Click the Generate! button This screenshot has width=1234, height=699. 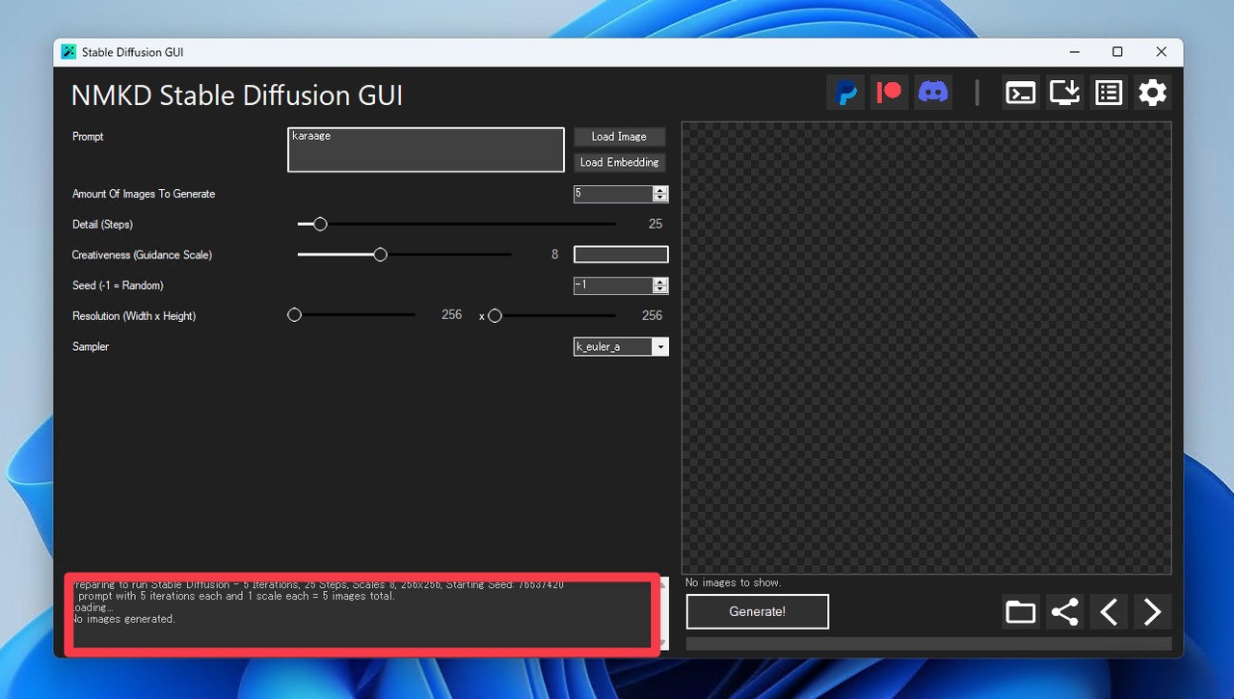(x=757, y=611)
